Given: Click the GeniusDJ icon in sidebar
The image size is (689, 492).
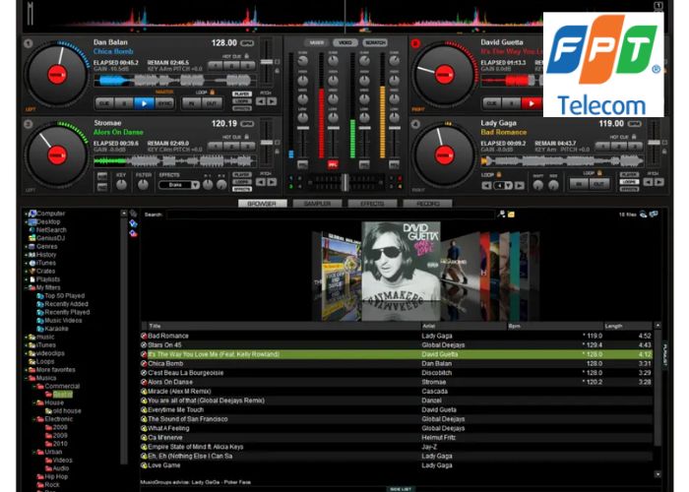Looking at the screenshot, I should [x=31, y=238].
